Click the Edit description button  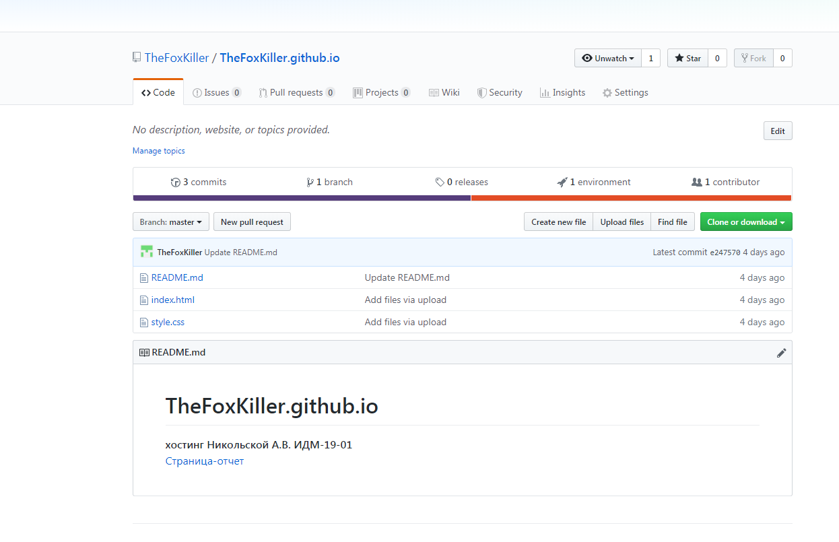pos(777,131)
